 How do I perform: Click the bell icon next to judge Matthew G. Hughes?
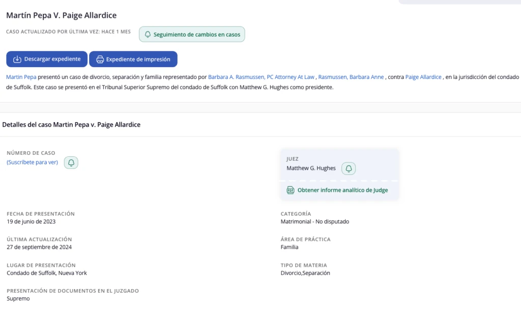click(349, 168)
